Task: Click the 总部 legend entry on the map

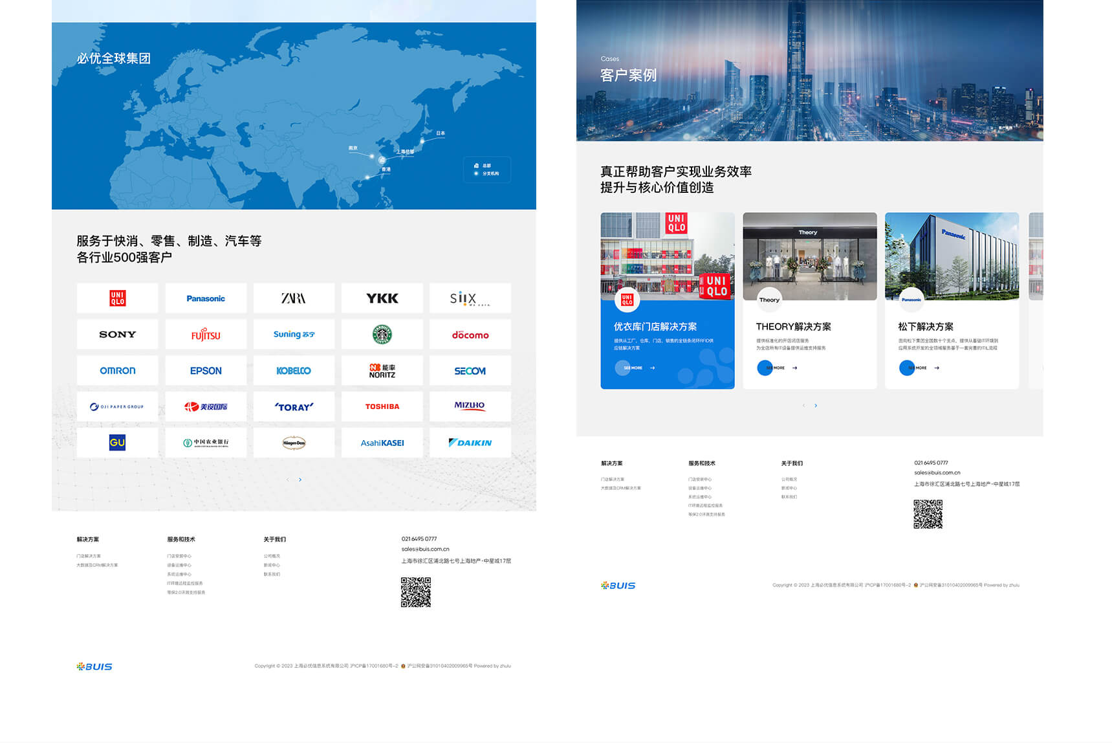Action: 483,166
